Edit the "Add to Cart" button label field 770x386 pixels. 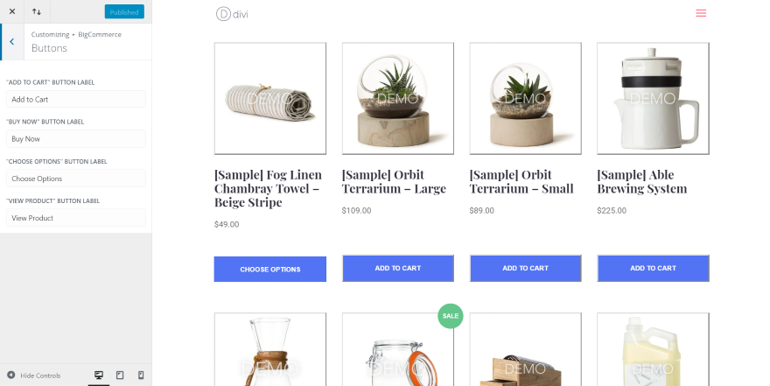click(x=76, y=99)
